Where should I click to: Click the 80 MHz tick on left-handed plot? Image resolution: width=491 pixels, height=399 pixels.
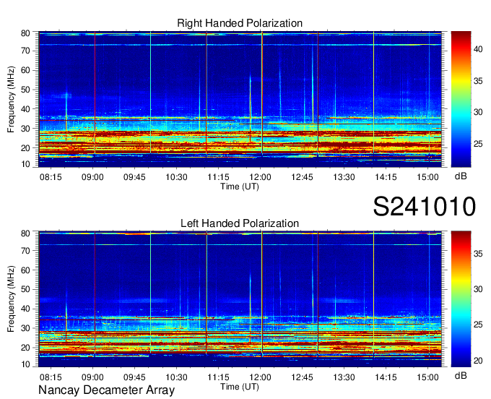[25, 233]
